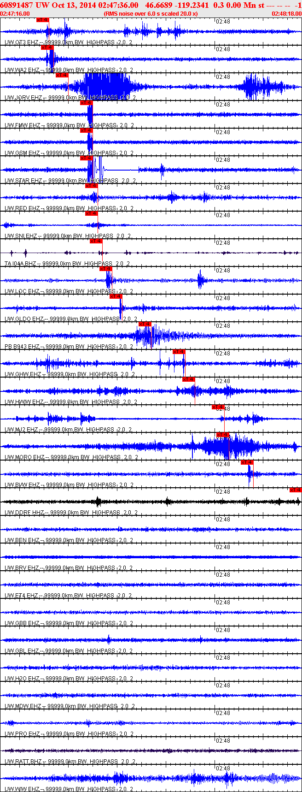302x792 pixels.
Task: Click the flat-line dropout on STAR waveform
Action: point(122,170)
